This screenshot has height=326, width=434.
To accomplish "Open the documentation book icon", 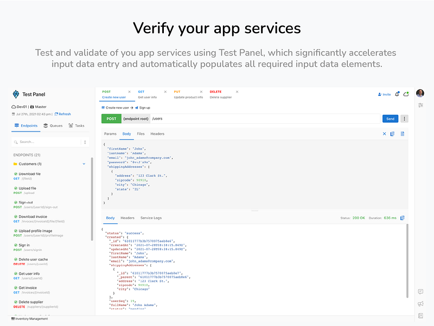I will pos(420,316).
